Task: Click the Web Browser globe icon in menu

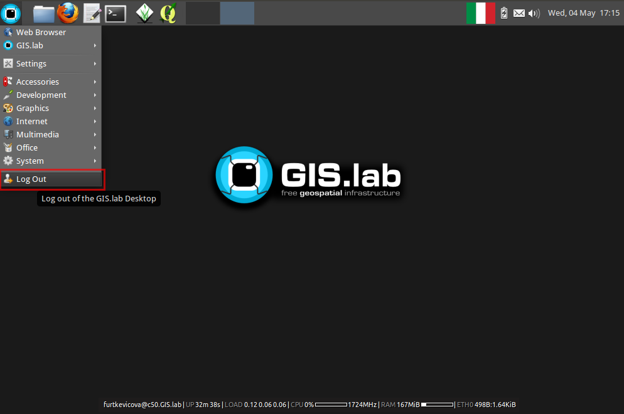Action: [8, 32]
